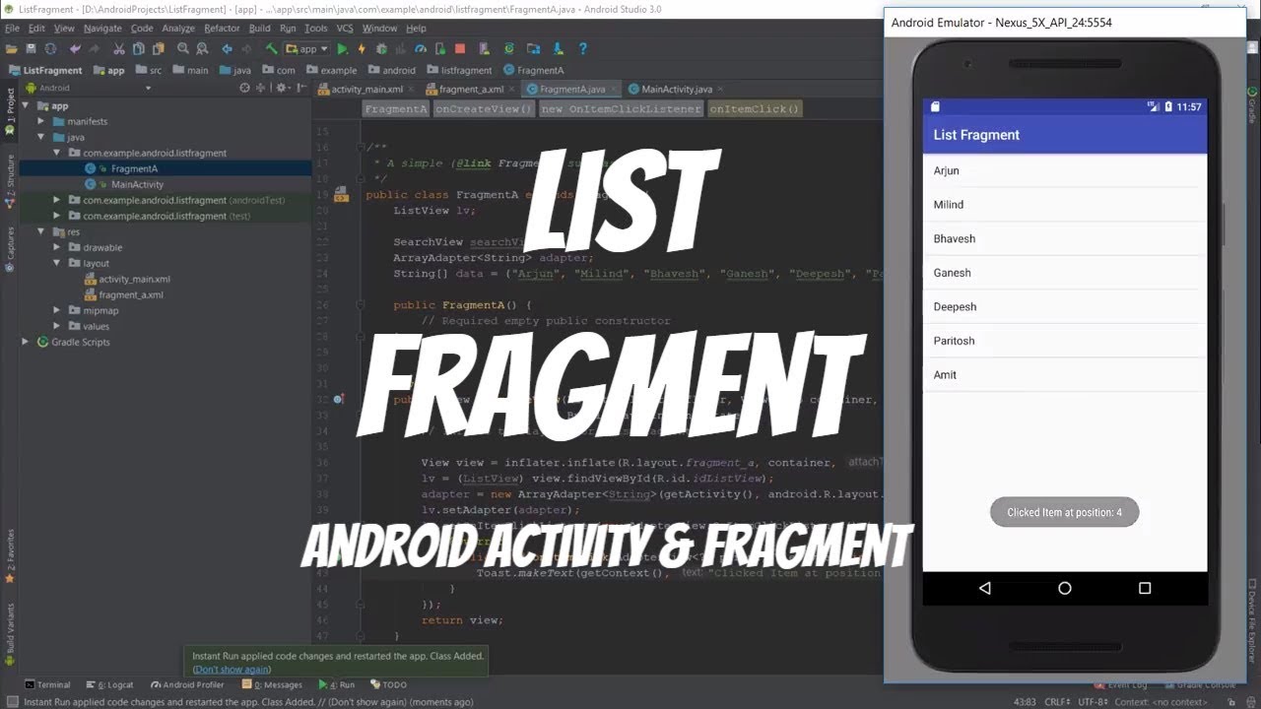Open the Refactor menu
The height and width of the screenshot is (709, 1261).
coord(222,29)
